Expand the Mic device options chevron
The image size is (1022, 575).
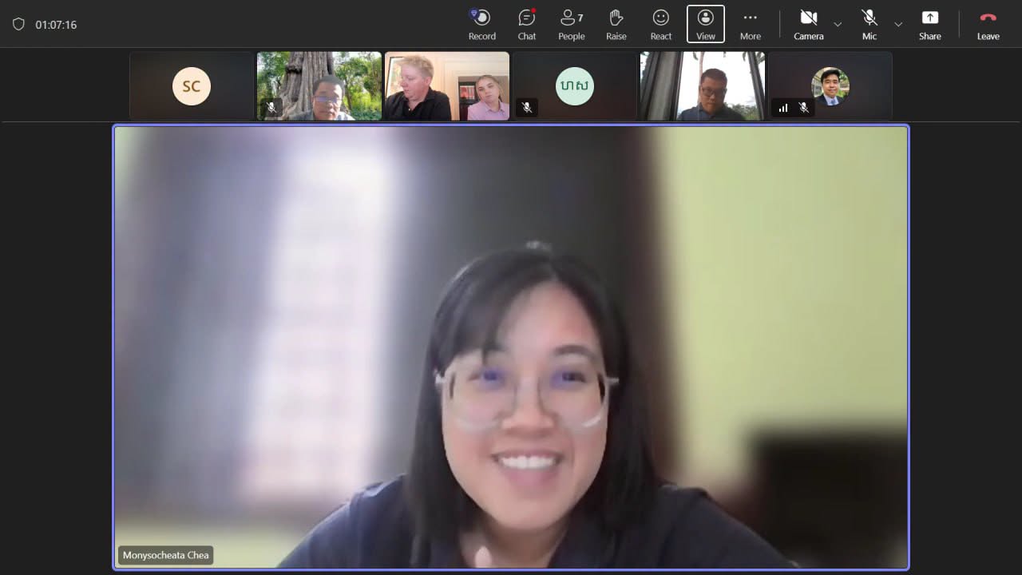898,24
